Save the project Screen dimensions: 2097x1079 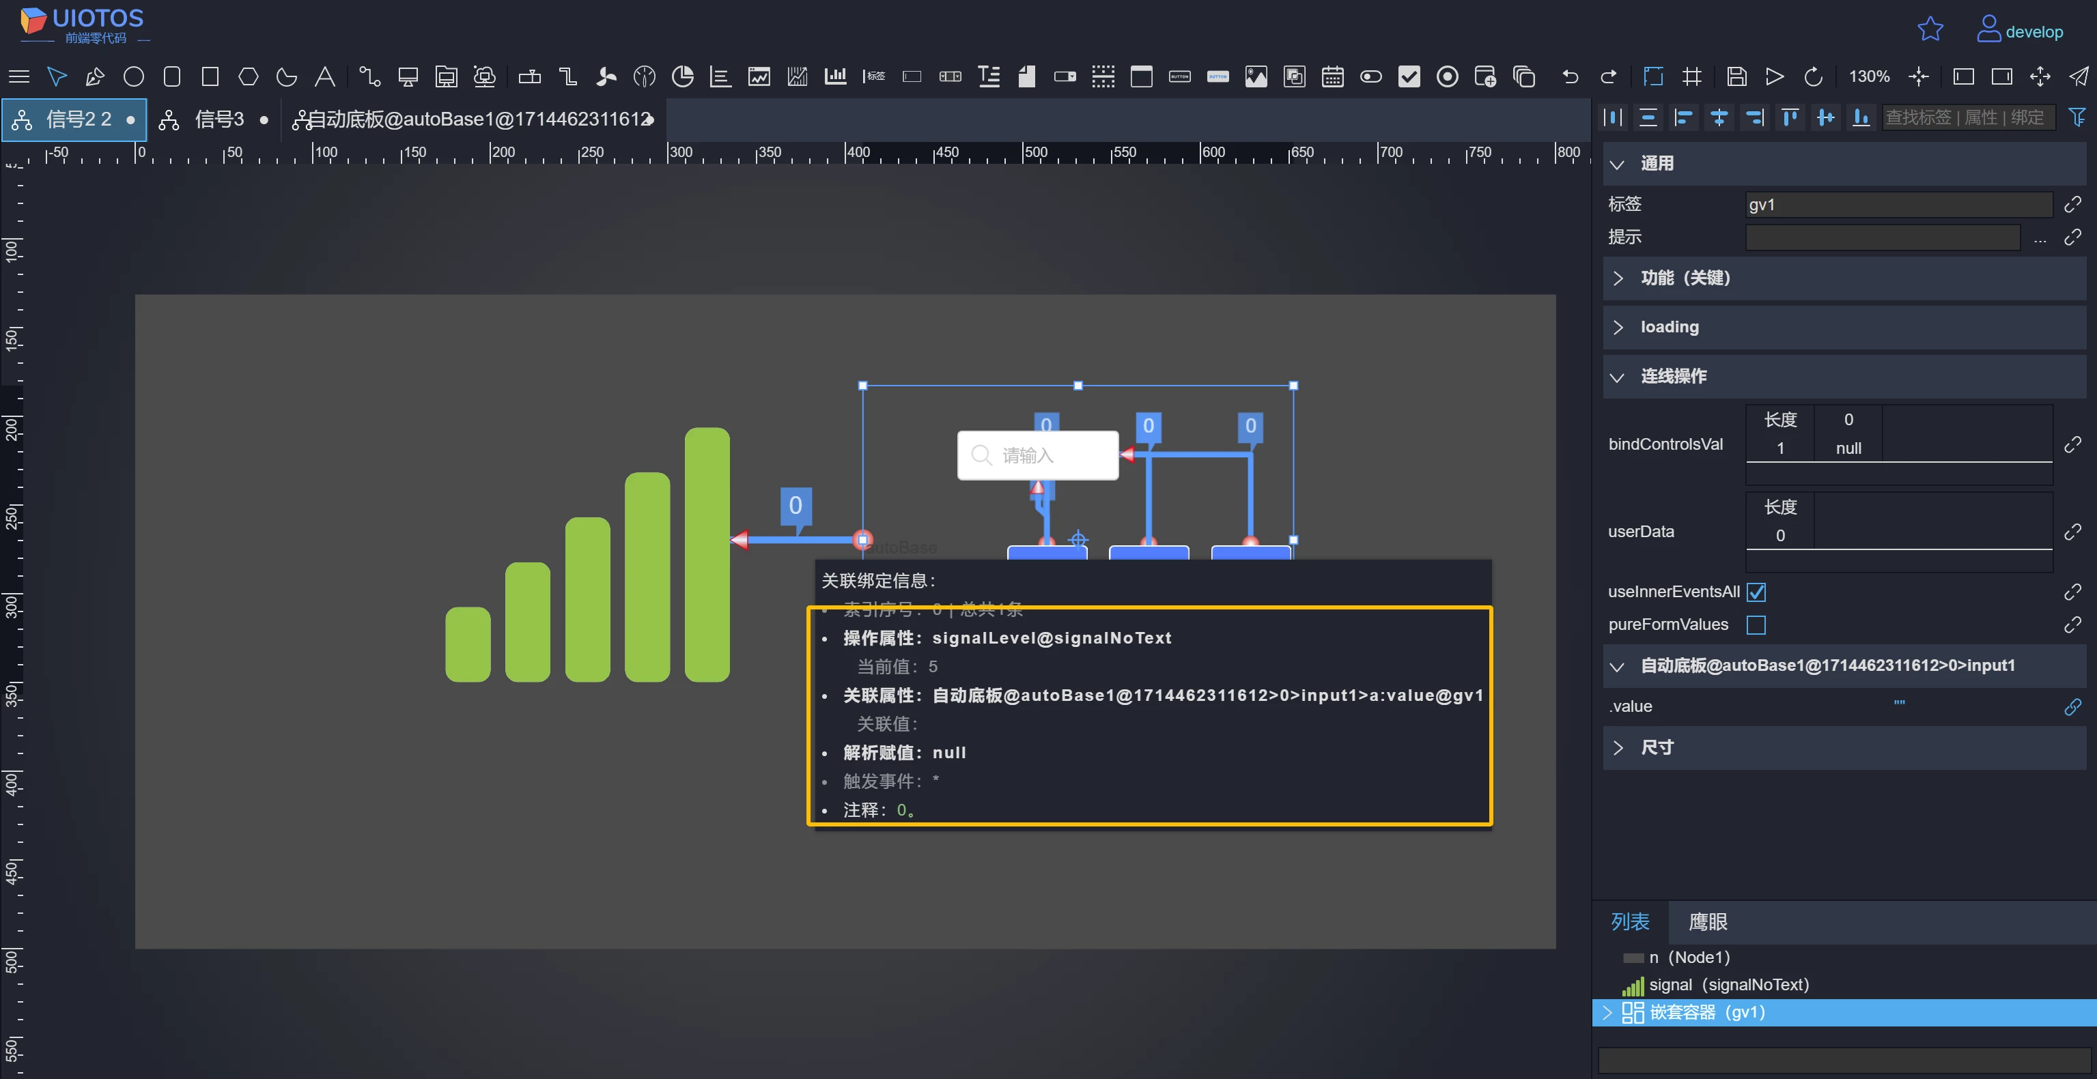pyautogui.click(x=1736, y=76)
